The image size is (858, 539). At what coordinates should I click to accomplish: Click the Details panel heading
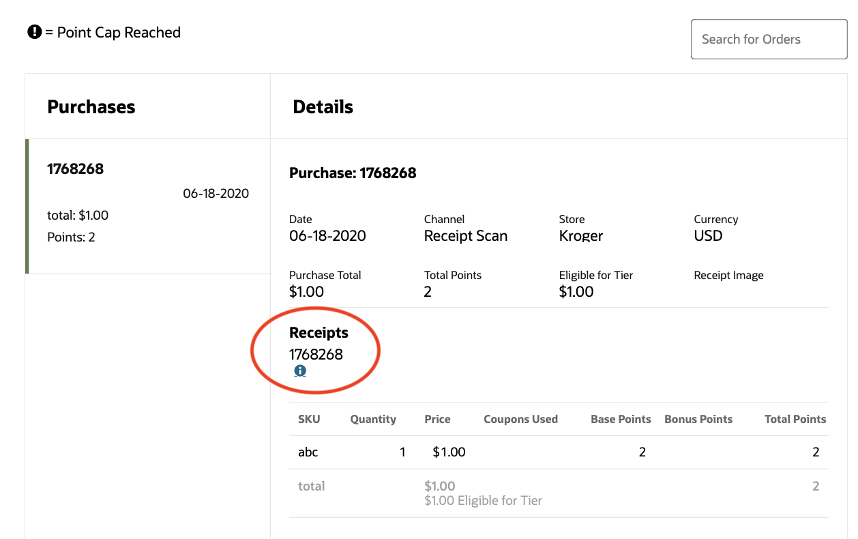point(323,107)
